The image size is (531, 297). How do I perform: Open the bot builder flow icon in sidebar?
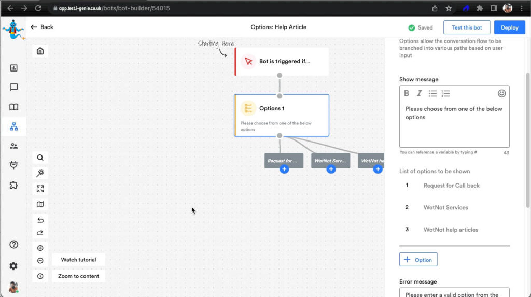point(14,126)
